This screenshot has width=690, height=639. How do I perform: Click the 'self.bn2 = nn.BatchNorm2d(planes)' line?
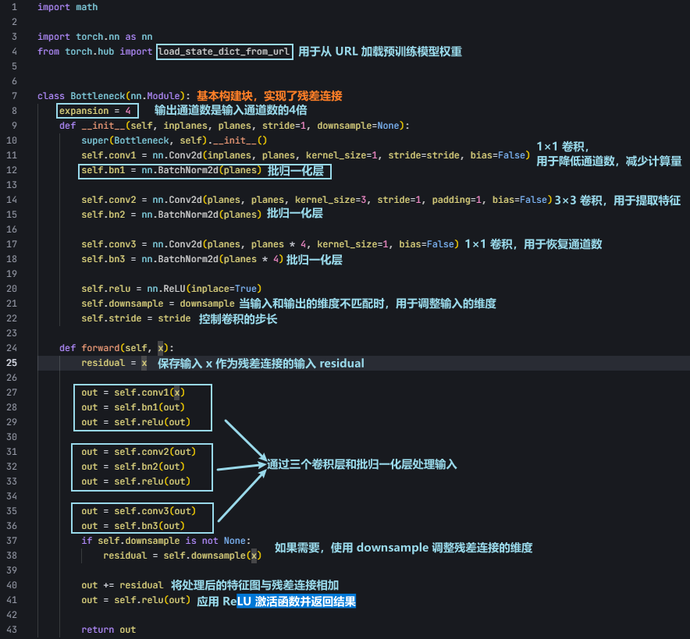click(171, 215)
